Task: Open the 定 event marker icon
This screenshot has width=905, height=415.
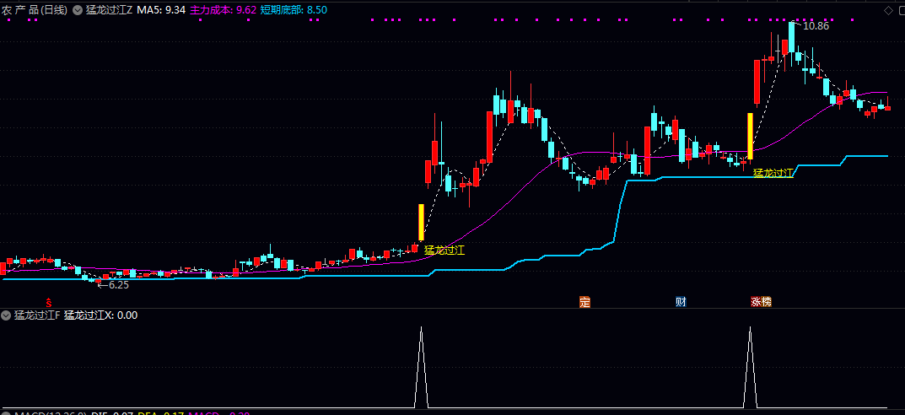Action: pyautogui.click(x=584, y=301)
